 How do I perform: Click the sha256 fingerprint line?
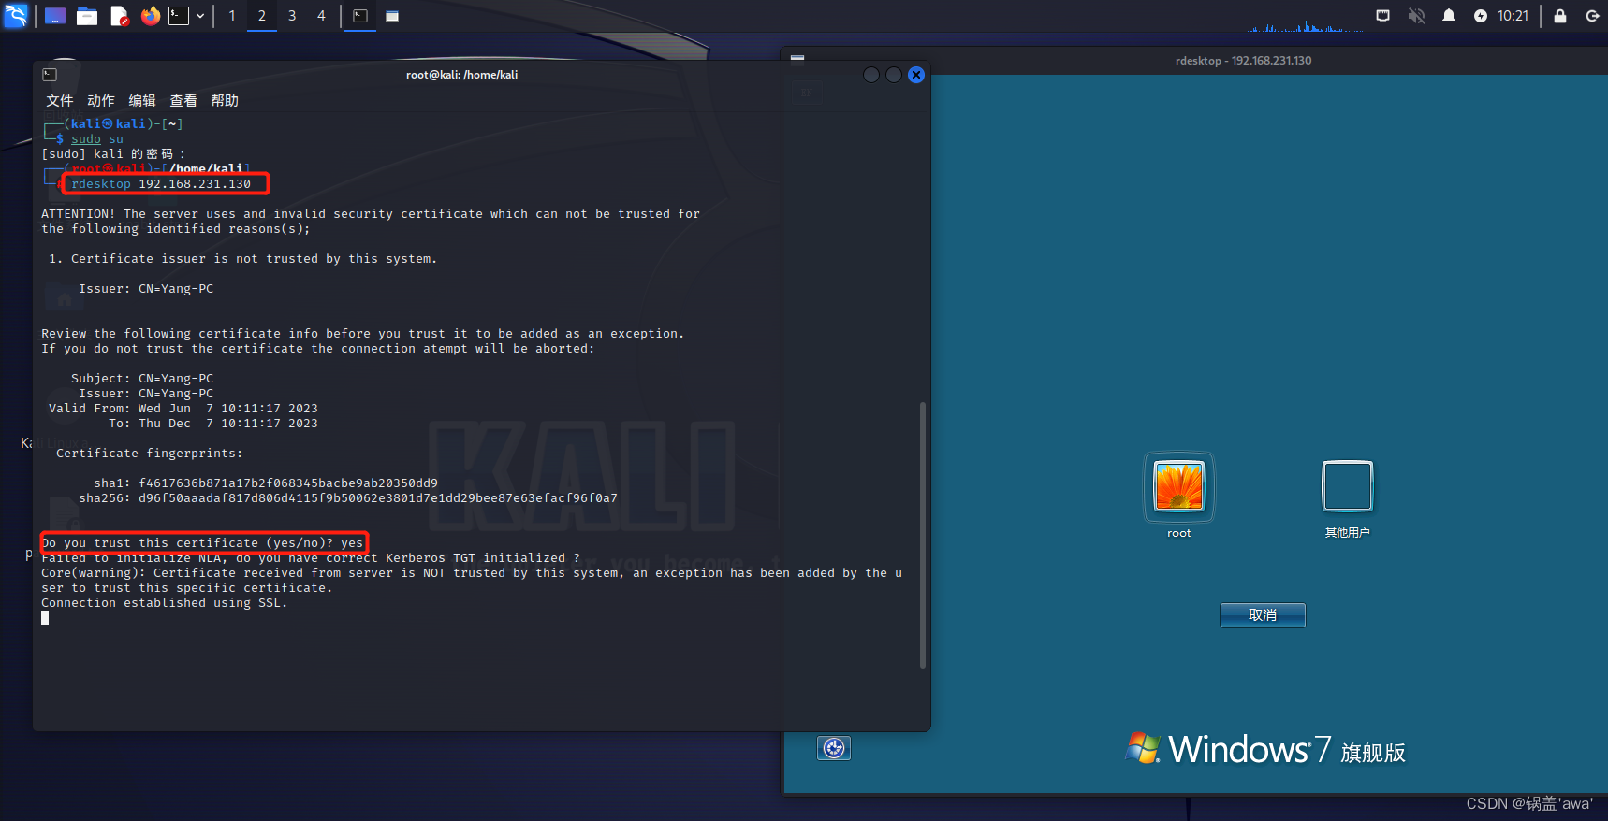click(x=348, y=498)
